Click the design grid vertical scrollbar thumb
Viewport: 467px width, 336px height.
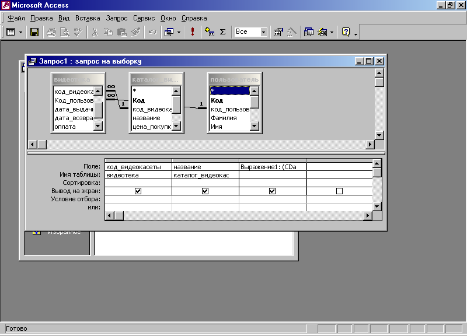tap(377, 172)
